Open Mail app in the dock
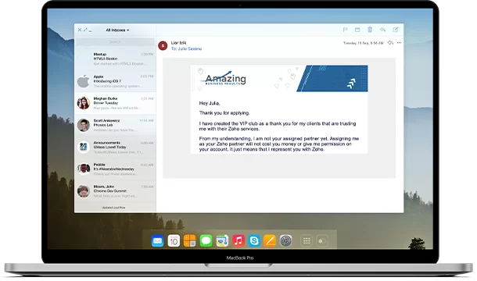 pyautogui.click(x=158, y=241)
